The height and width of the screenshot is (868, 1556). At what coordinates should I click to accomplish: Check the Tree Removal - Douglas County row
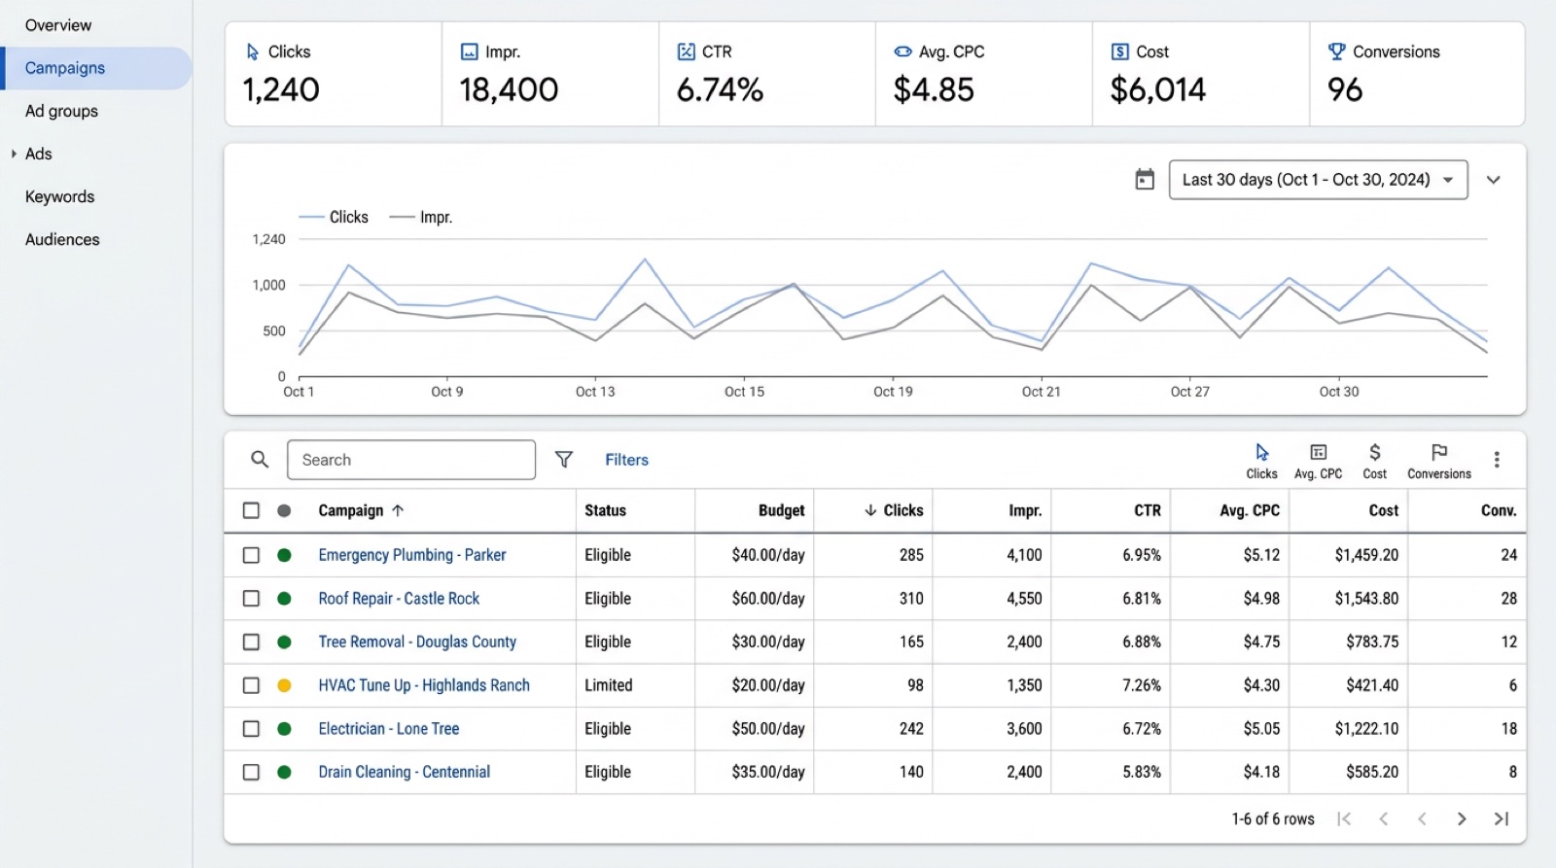tap(251, 642)
